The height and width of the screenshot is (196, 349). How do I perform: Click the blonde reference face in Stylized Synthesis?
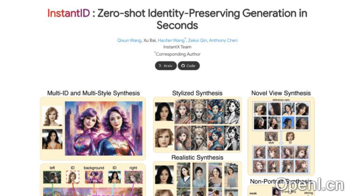[x=164, y=138]
